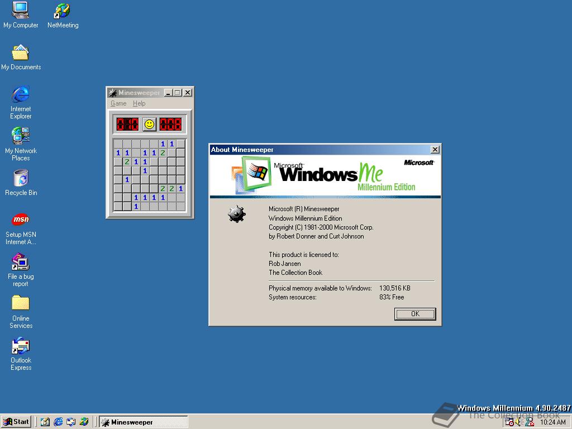Launch NetMeeting from the quick launch bar
This screenshot has height=429, width=572.
[84, 422]
